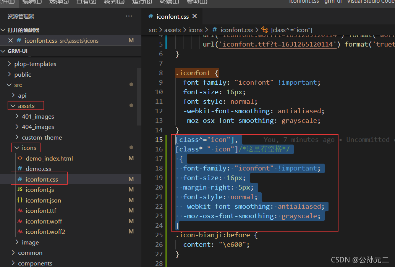Close iconfont.css in open editors list

(10, 40)
